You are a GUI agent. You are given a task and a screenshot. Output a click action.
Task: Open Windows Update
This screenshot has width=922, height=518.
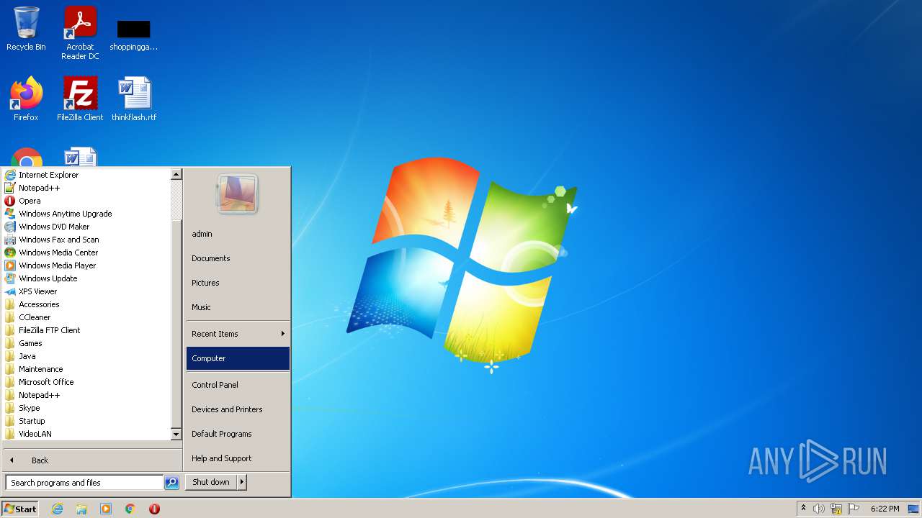tap(86, 278)
